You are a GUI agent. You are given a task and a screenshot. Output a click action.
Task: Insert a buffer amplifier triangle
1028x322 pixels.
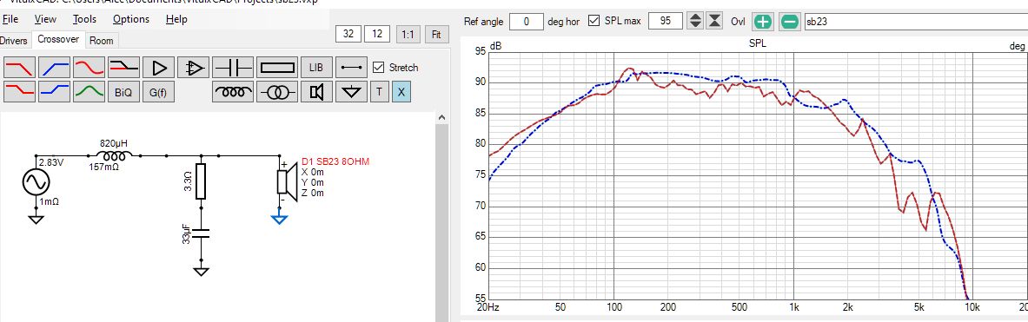pyautogui.click(x=159, y=68)
